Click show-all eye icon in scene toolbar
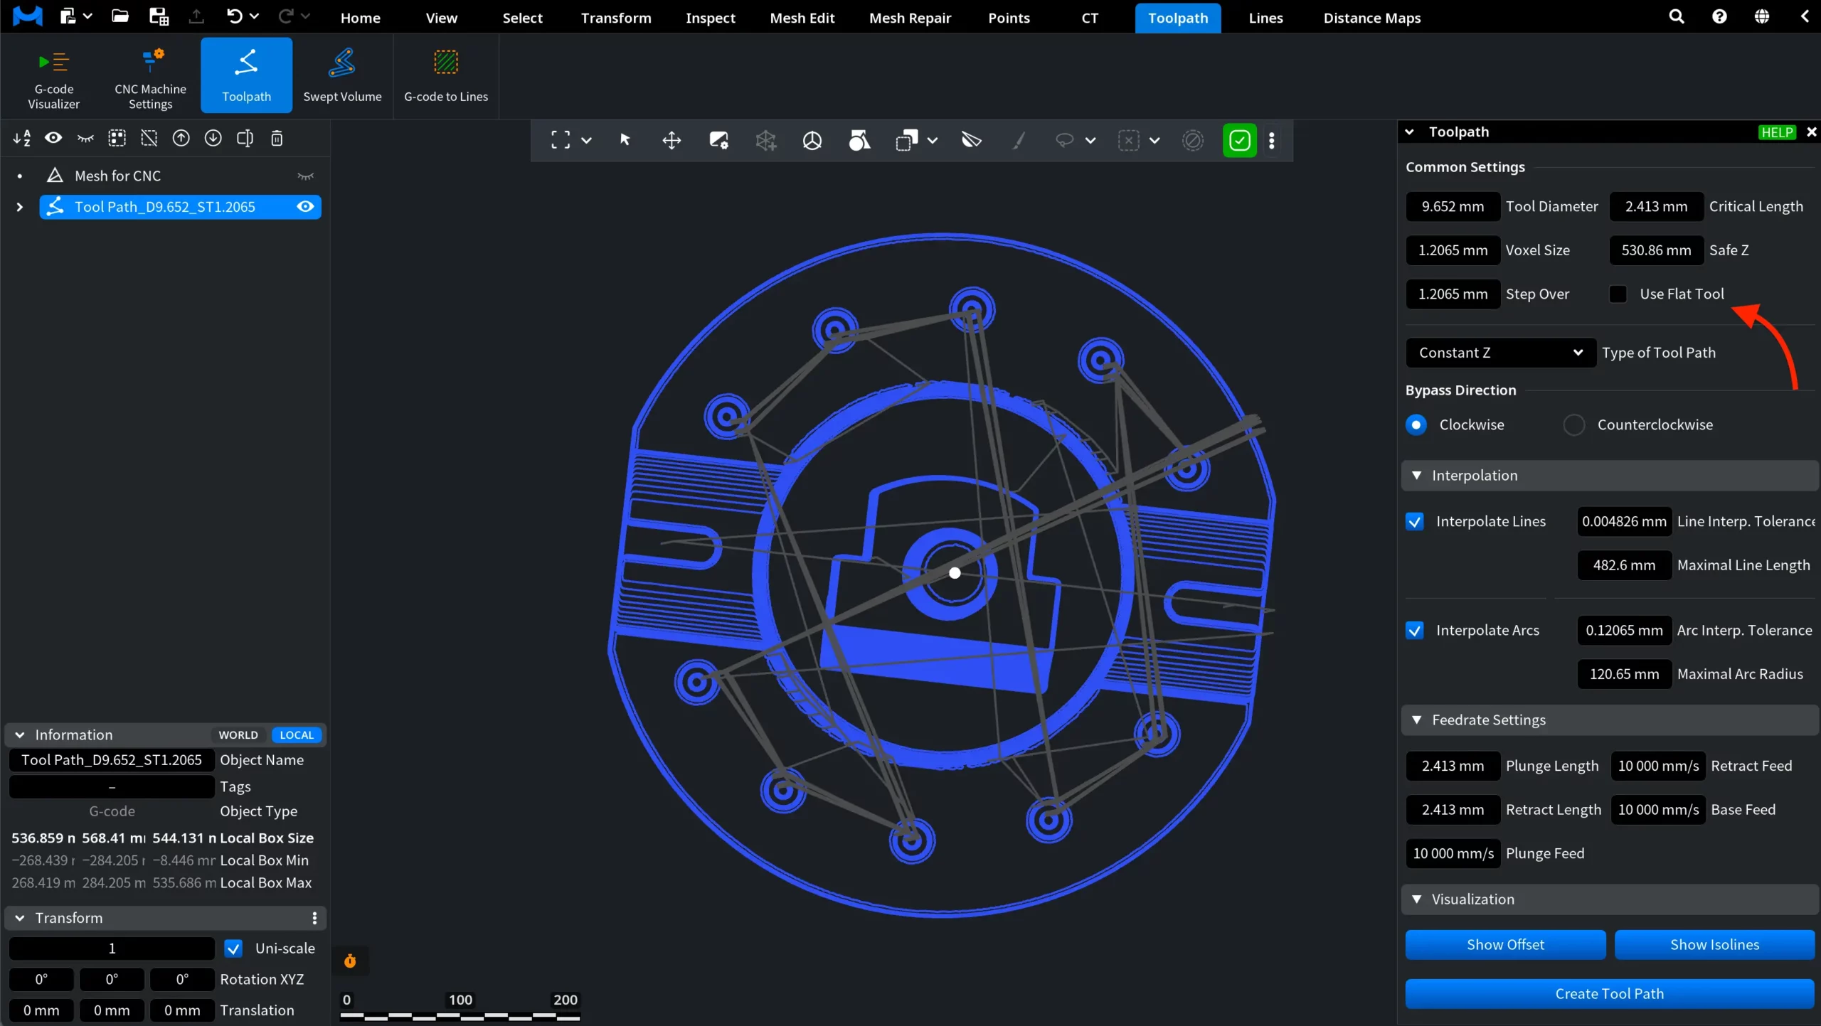Screen dimensions: 1821x1026 pyautogui.click(x=53, y=138)
